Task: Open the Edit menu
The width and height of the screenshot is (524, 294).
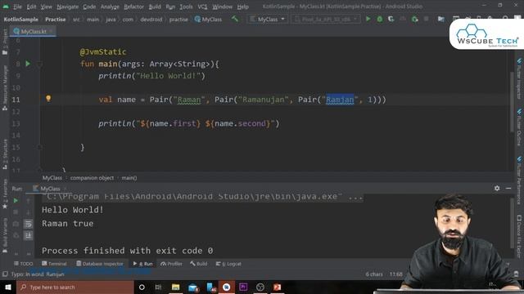Action: pos(31,7)
